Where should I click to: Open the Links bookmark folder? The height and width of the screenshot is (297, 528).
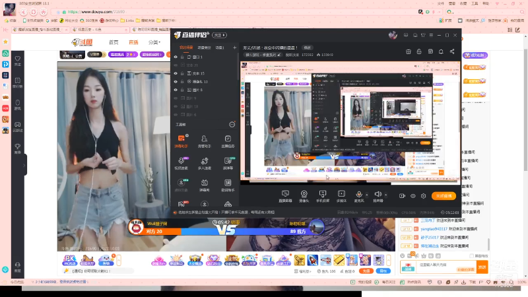coord(127,20)
